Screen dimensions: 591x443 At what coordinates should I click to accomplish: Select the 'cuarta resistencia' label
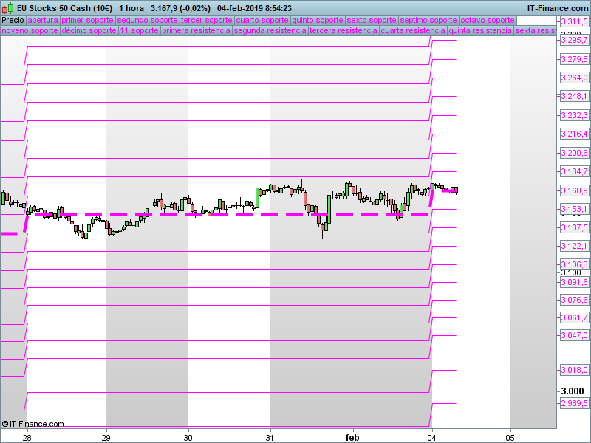pos(413,31)
